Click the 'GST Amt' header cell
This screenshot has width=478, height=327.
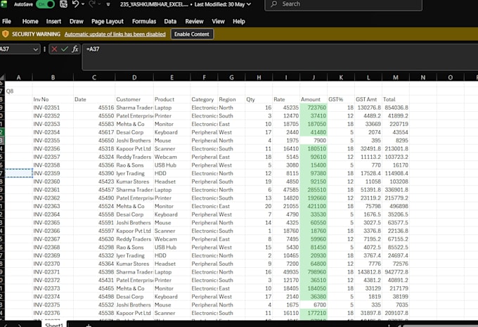[x=368, y=99]
